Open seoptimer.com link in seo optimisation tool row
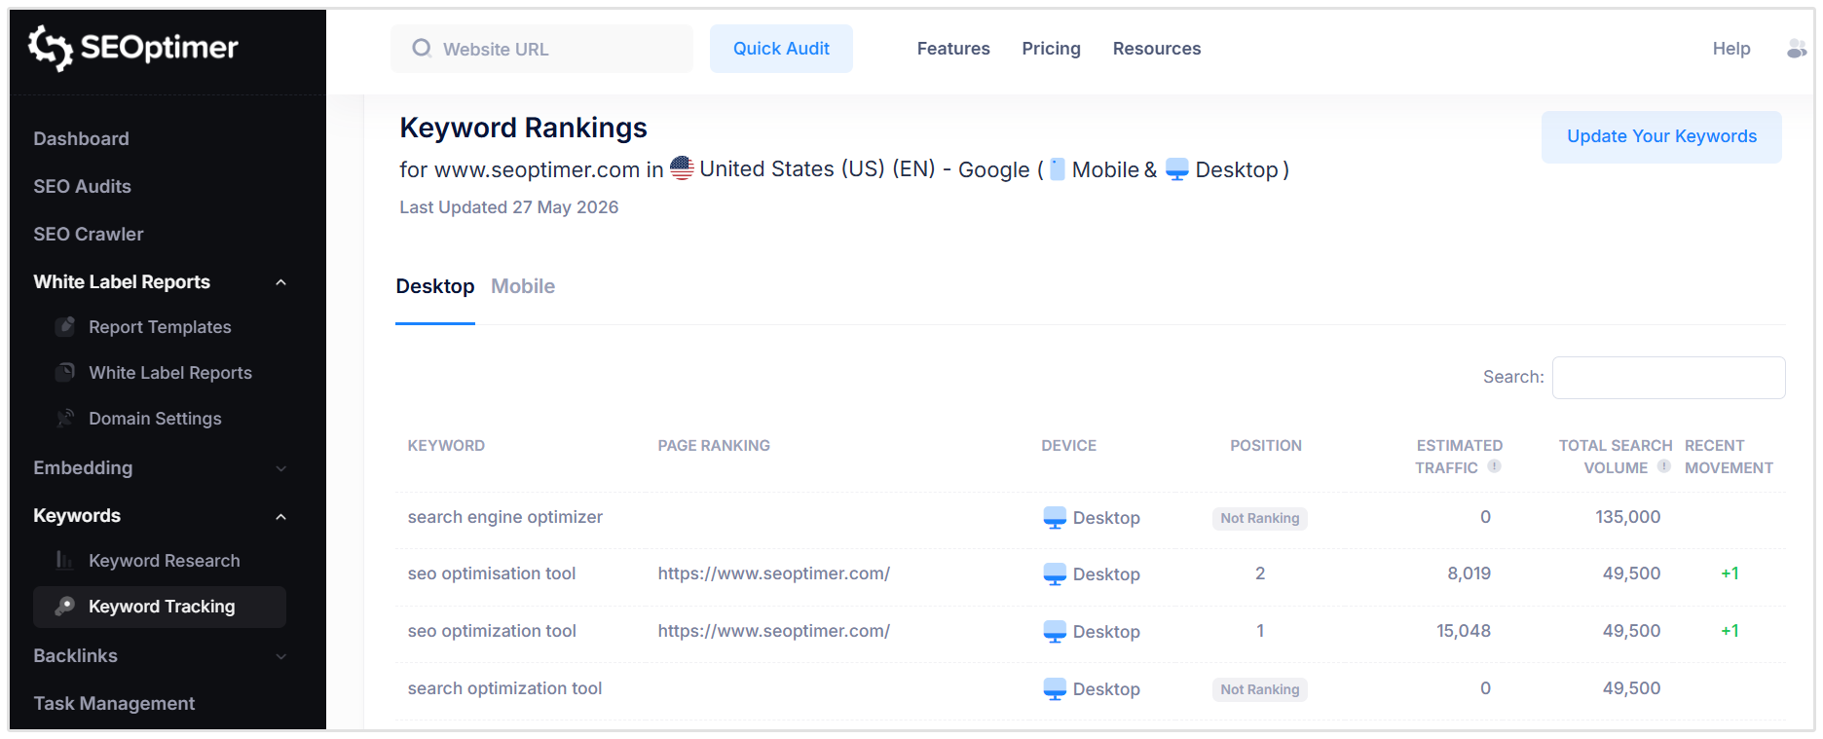This screenshot has width=1823, height=739. tap(774, 573)
